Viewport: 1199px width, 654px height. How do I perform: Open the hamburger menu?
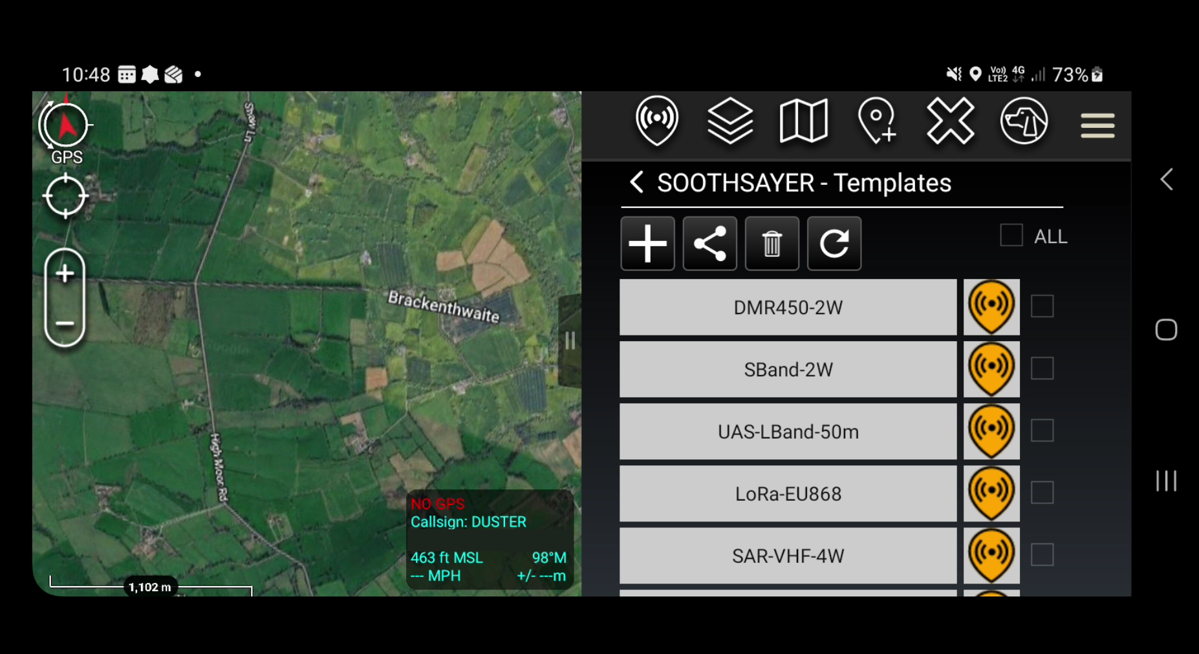click(x=1097, y=125)
